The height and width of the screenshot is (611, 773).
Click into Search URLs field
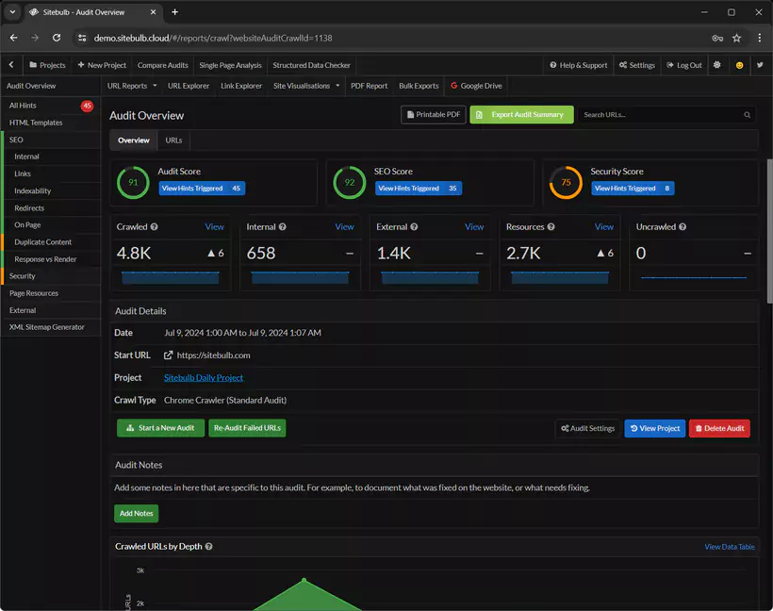(667, 115)
